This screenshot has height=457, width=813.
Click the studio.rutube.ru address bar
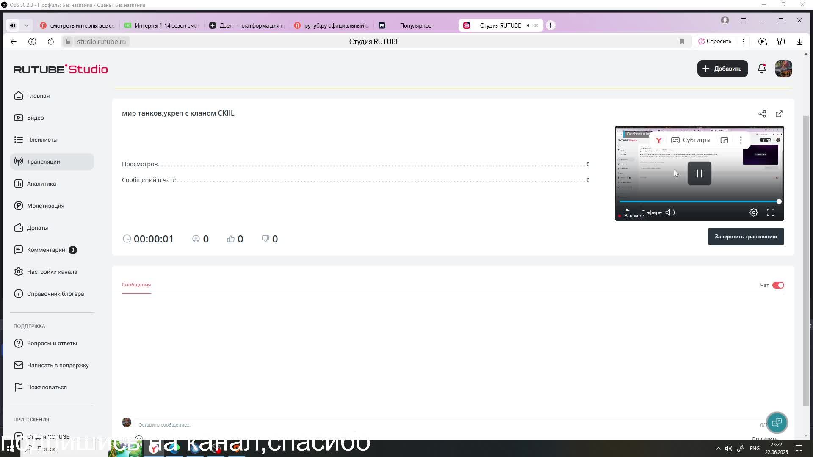[x=101, y=41]
